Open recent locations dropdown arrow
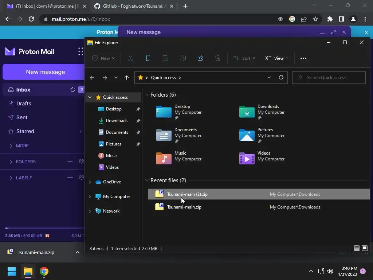This screenshot has height=280, width=373. [x=116, y=78]
